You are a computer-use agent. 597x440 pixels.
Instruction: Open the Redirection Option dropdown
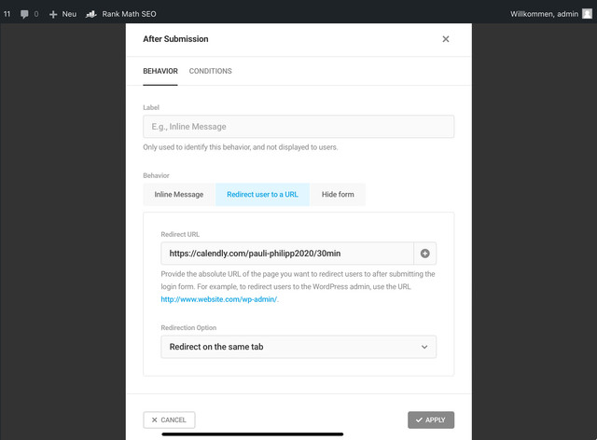coord(298,347)
